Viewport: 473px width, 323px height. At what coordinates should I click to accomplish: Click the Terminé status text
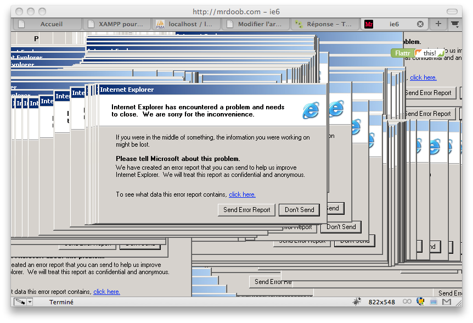pos(61,302)
